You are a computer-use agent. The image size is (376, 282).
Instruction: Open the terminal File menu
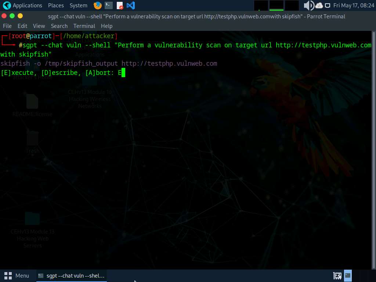[x=7, y=26]
